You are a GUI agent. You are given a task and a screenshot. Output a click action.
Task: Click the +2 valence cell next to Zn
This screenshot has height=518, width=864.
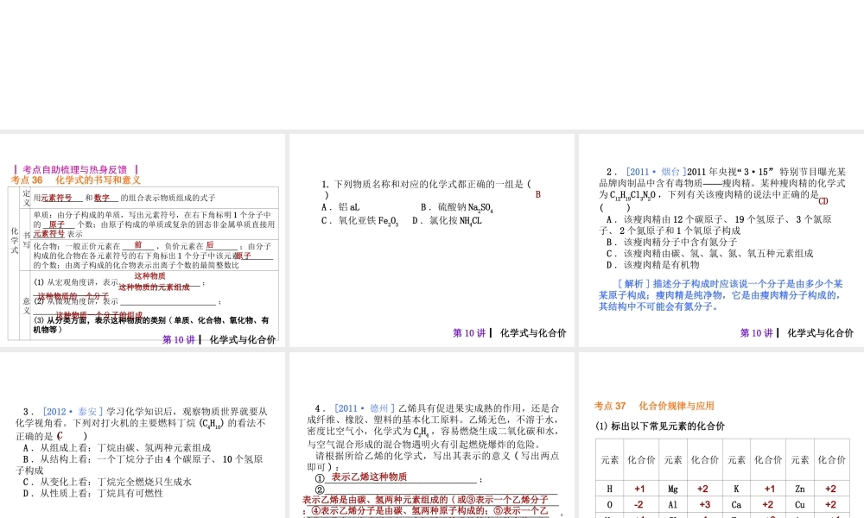[x=830, y=489]
